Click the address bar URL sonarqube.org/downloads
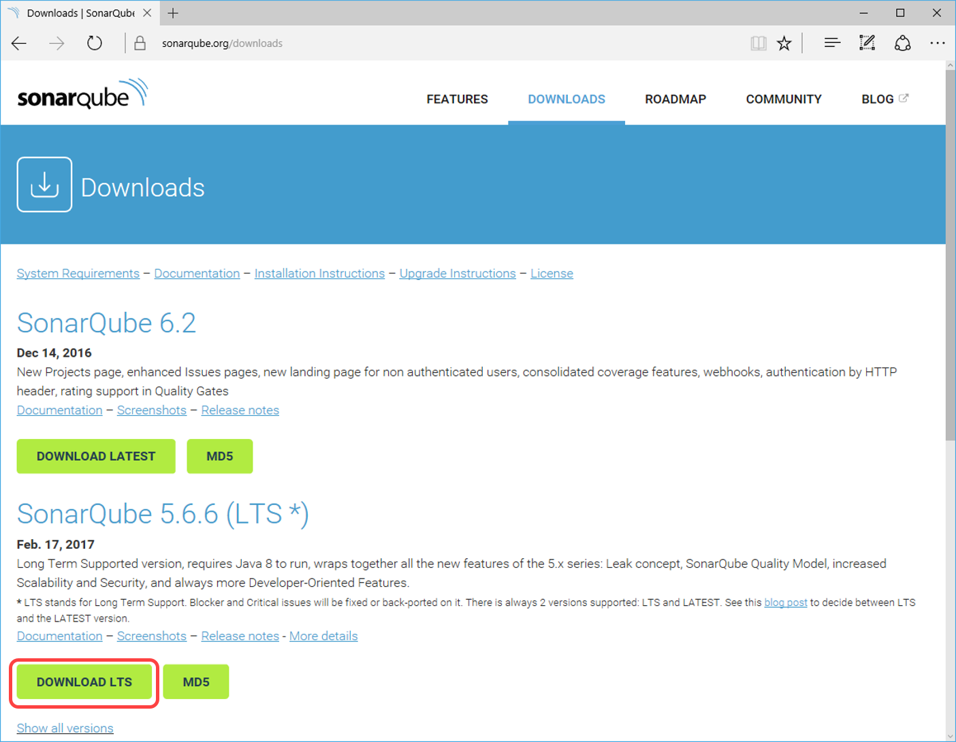Viewport: 956px width, 742px height. point(222,44)
